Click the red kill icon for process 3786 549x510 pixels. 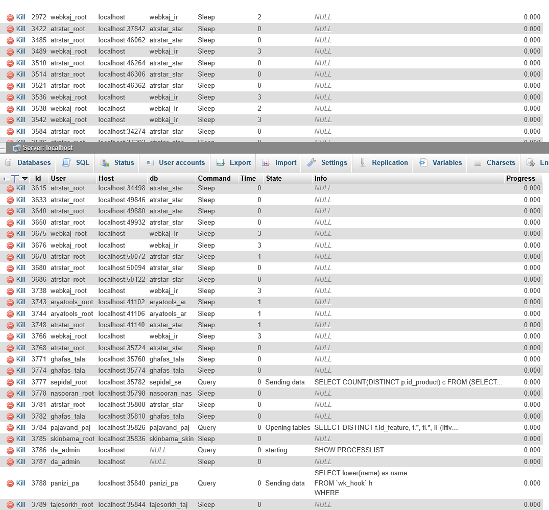point(10,450)
